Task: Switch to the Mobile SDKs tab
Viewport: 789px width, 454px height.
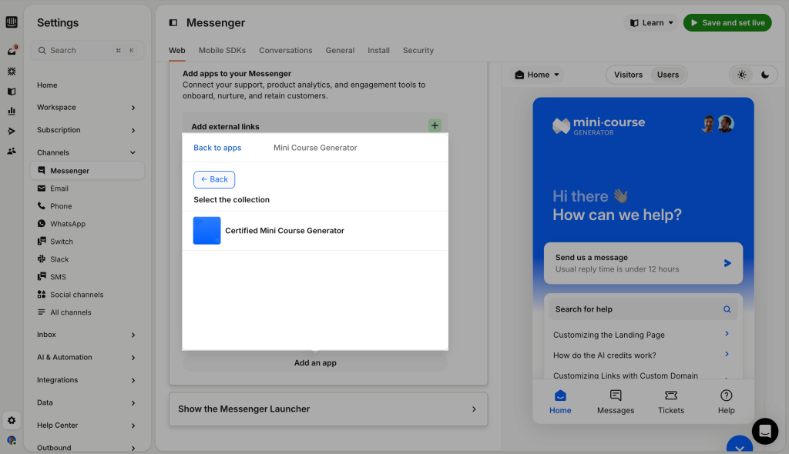Action: pos(222,50)
